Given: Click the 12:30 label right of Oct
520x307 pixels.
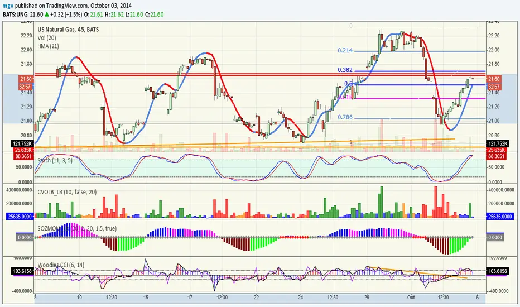Looking at the screenshot, I should (443, 298).
